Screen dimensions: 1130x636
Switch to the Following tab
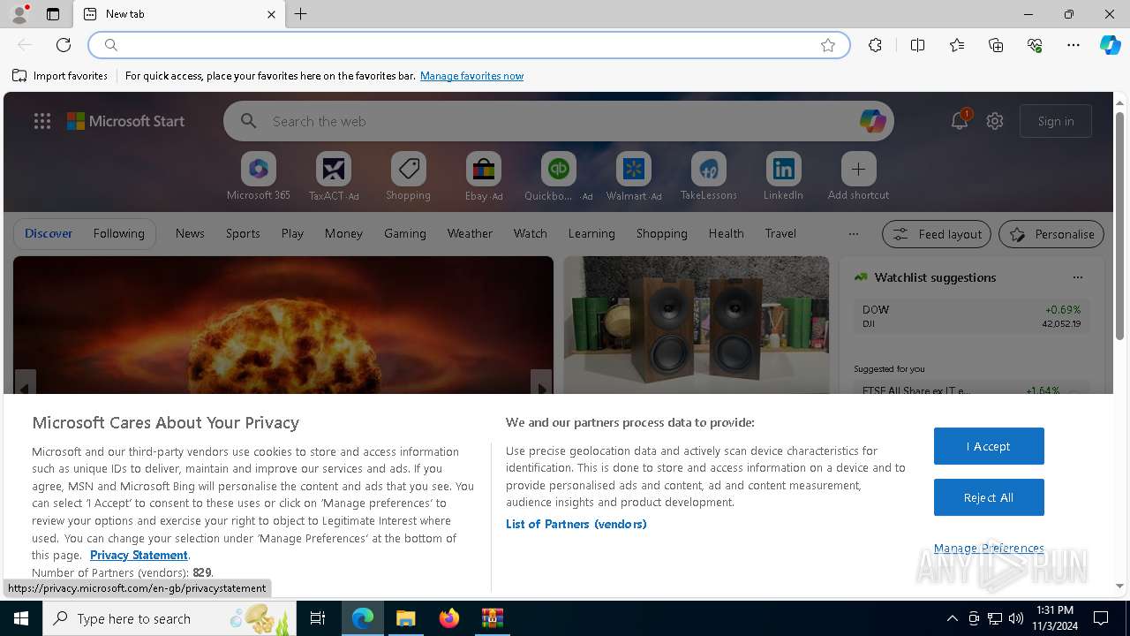[x=118, y=233]
